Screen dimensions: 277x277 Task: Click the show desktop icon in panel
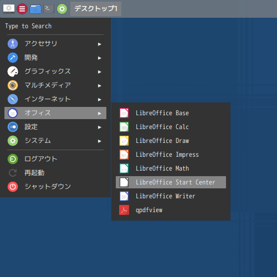click(9, 9)
